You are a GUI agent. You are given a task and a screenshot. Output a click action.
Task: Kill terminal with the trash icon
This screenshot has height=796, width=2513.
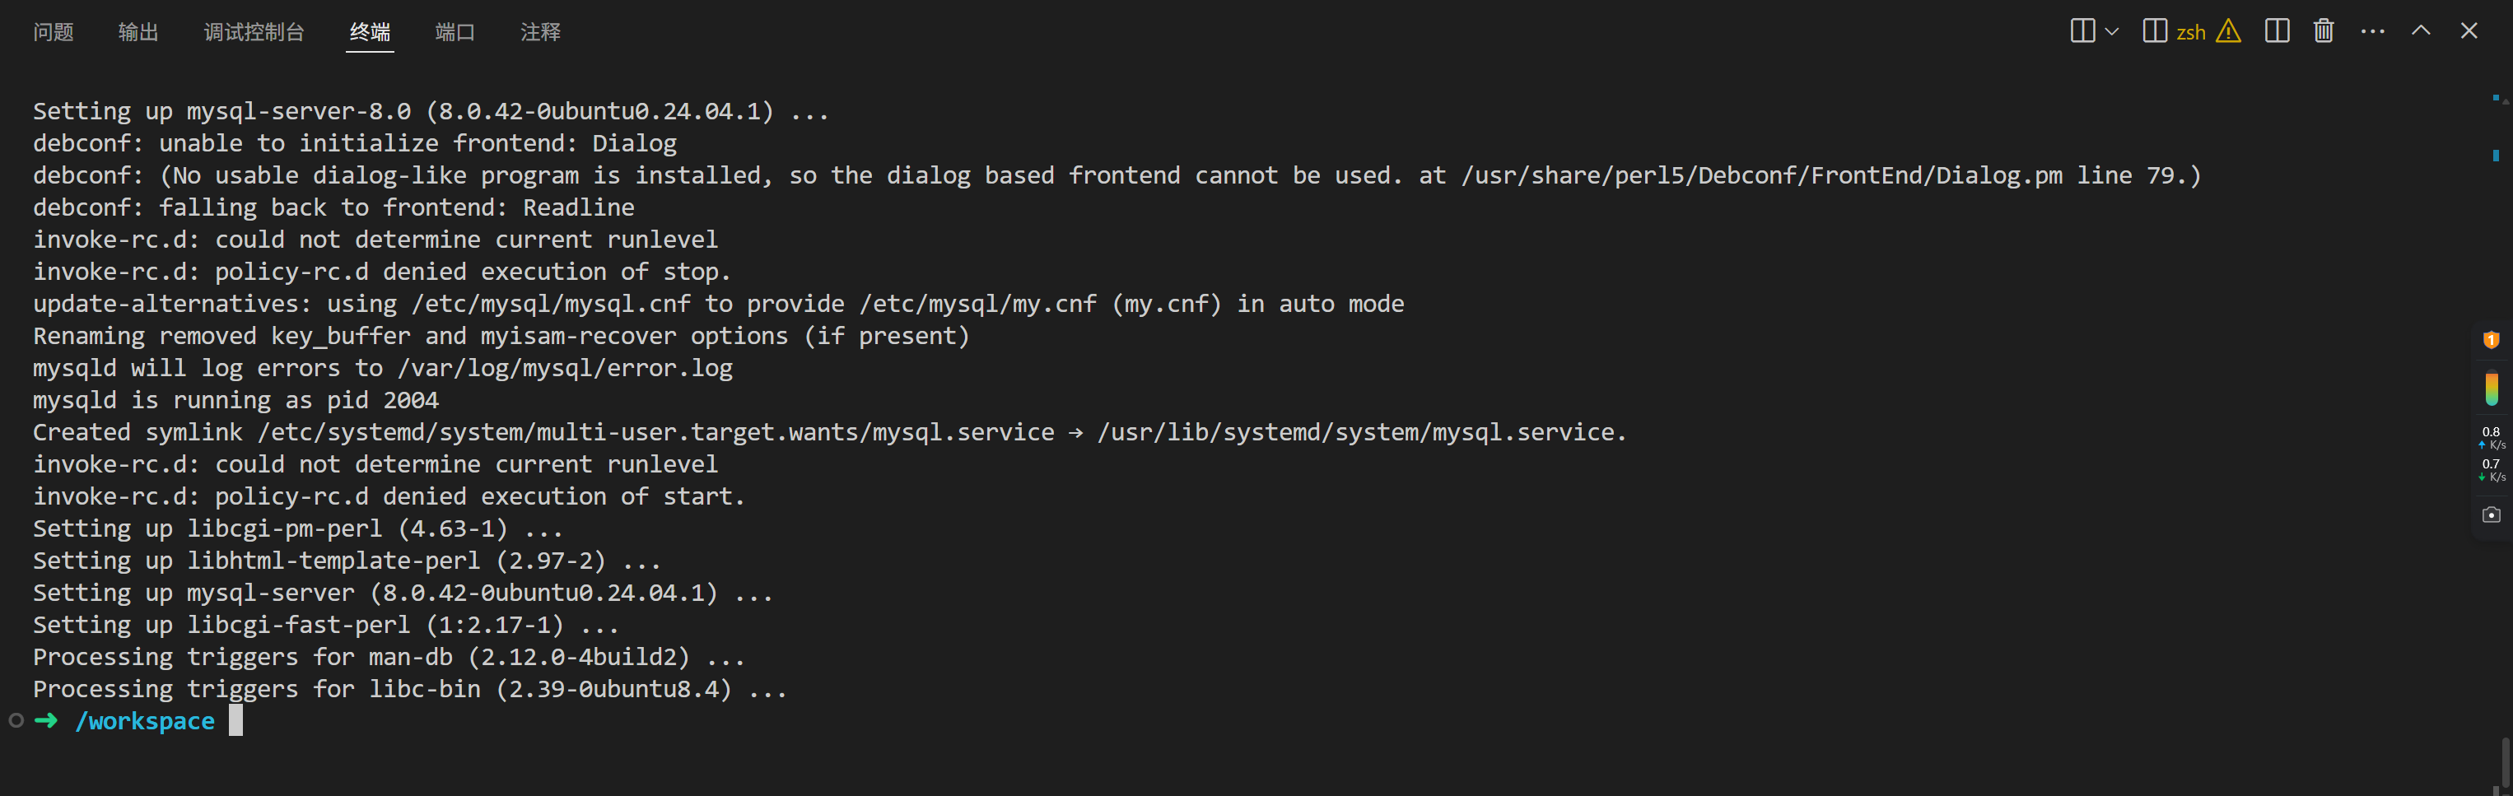coord(2324,31)
